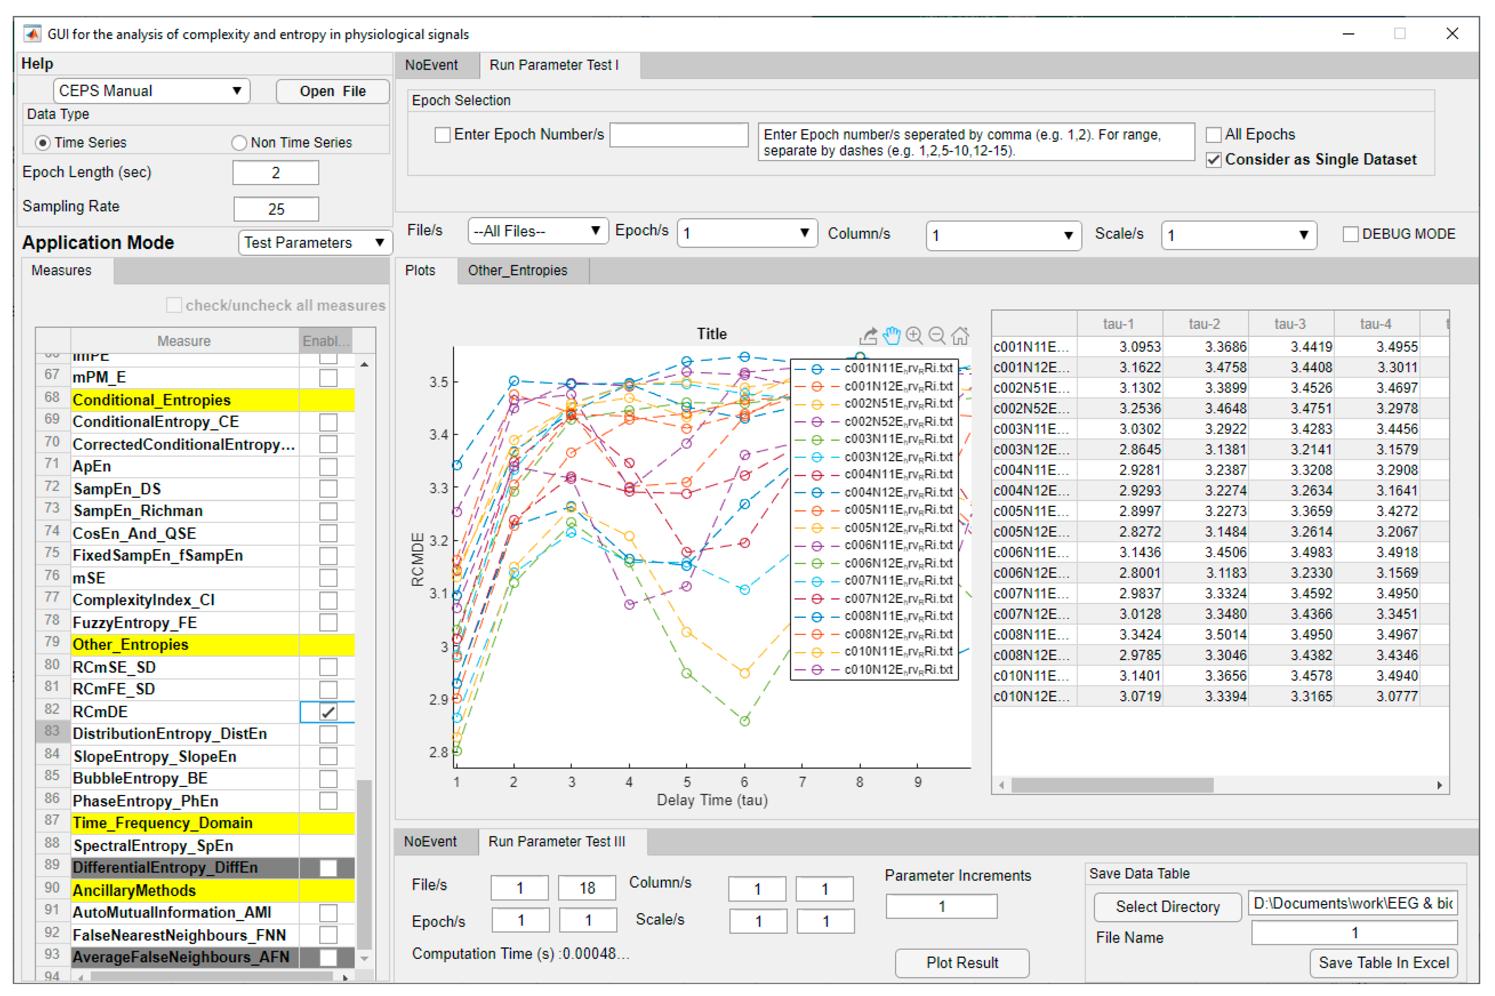The width and height of the screenshot is (1495, 996).
Task: Select Non Time Series radio button
Action: (x=239, y=143)
